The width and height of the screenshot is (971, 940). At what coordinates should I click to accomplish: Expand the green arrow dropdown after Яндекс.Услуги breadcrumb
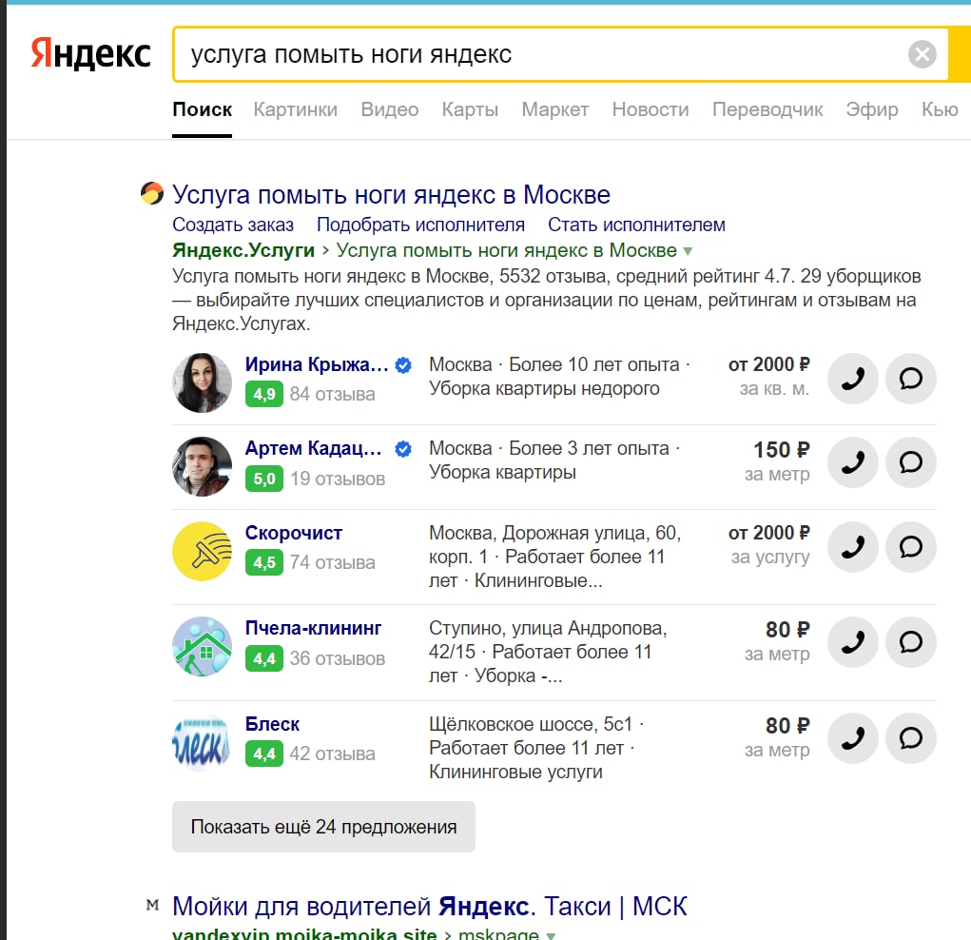(688, 251)
